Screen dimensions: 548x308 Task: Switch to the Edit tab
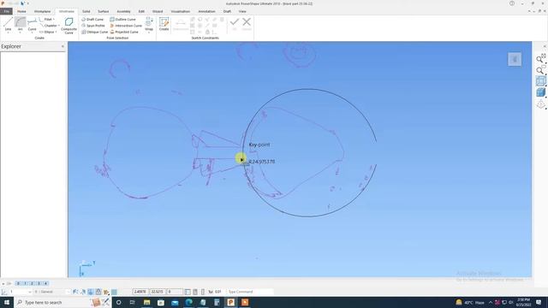[141, 11]
